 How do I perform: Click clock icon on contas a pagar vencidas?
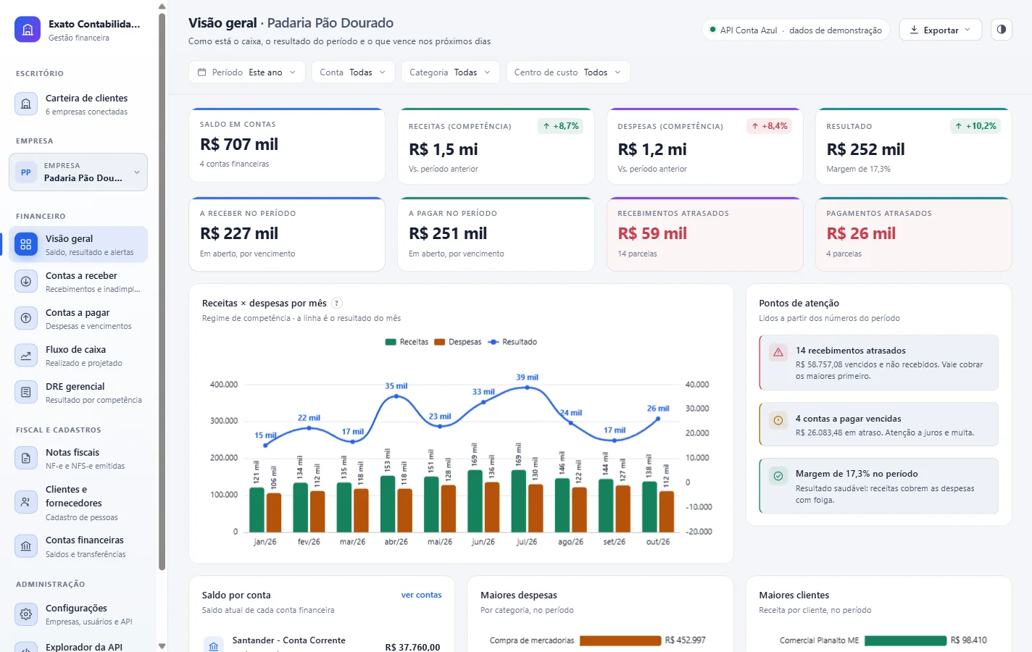coord(778,420)
